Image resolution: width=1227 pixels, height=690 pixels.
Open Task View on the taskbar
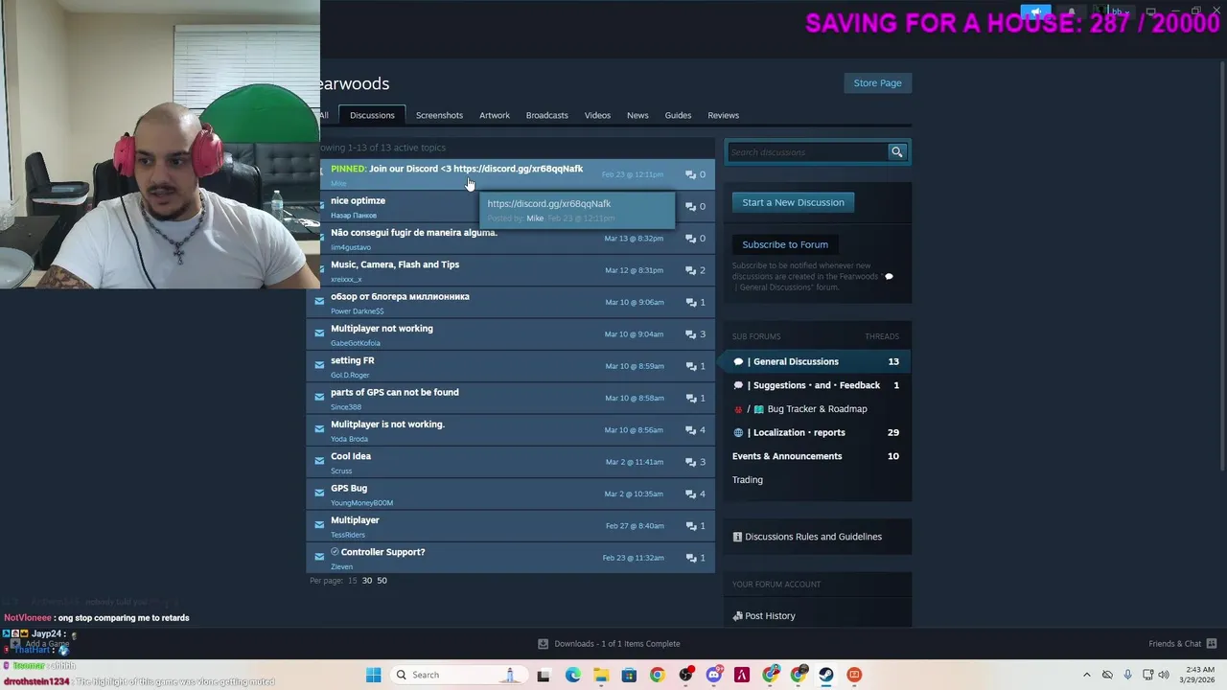544,675
